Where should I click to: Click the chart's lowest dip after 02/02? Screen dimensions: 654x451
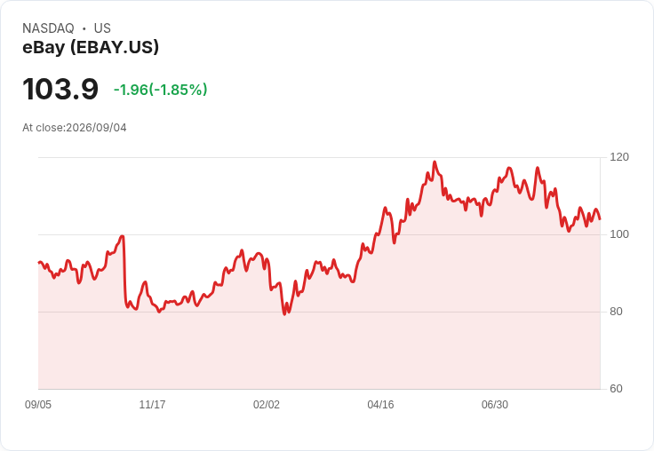click(285, 314)
